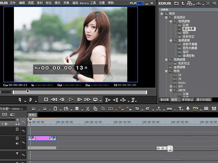
Task: Click the Up folder arrow in the effect panel
Action: 183,3
